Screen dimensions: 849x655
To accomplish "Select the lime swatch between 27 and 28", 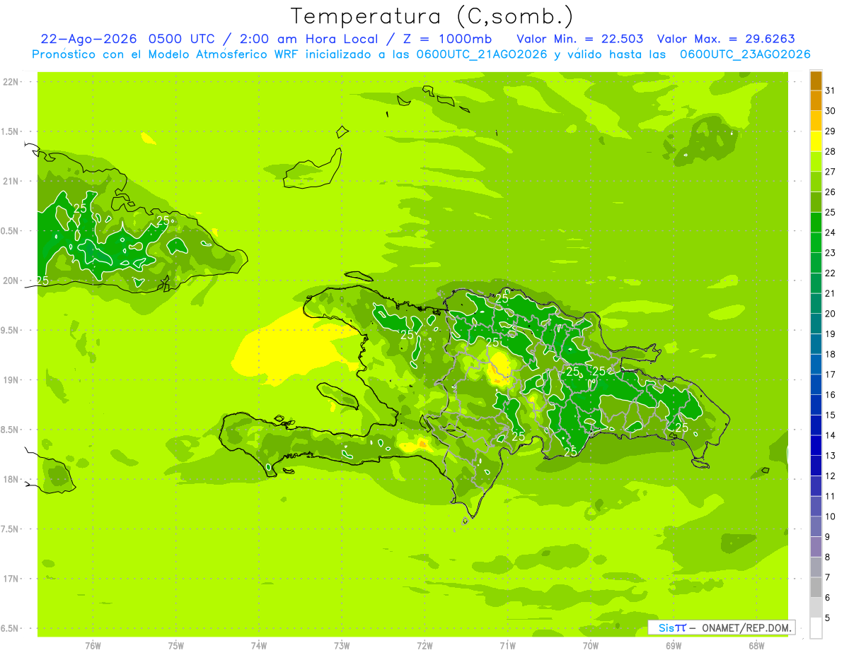I will click(x=816, y=162).
